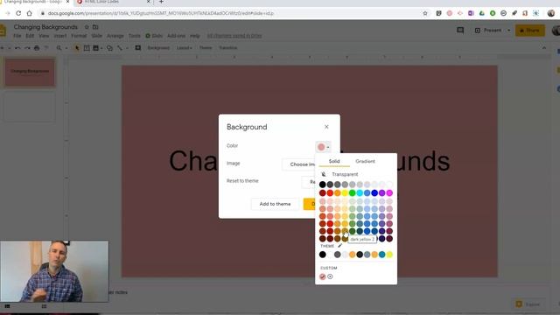Select the bright yellow color swatch

click(345, 192)
